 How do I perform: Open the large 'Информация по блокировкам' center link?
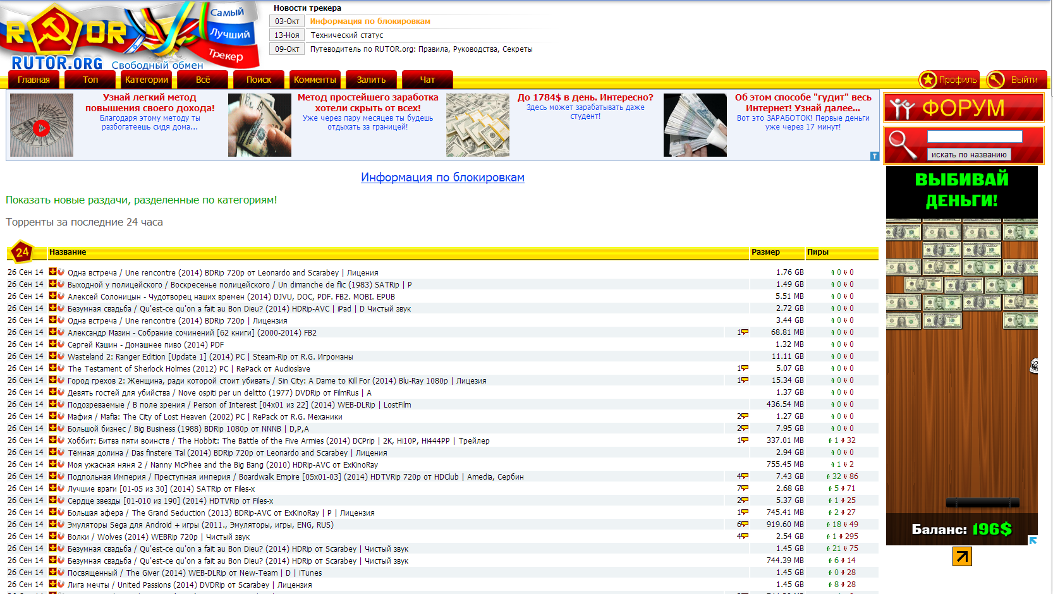tap(442, 178)
